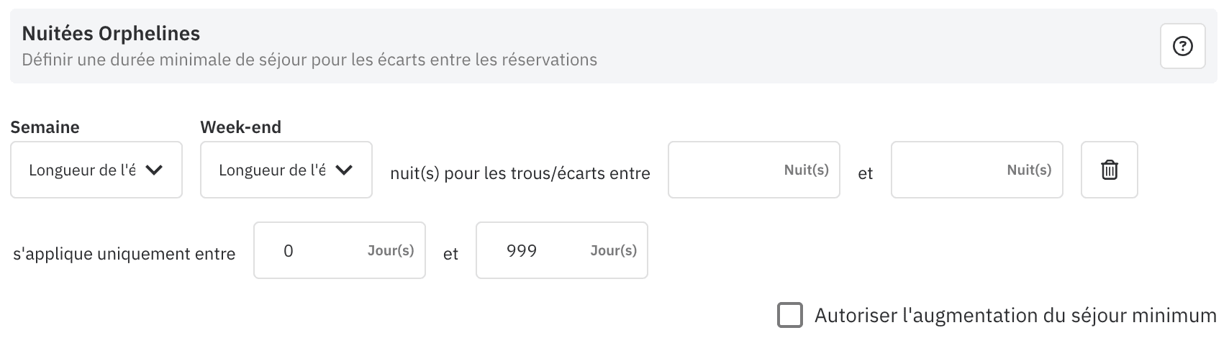
Task: Click the Jour(s) suffix beside the 0 value
Action: [x=391, y=250]
